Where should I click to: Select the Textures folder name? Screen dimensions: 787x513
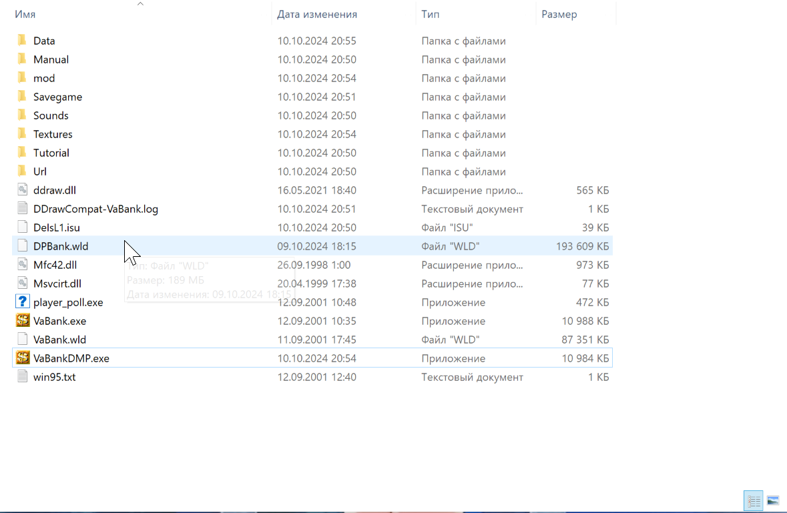coord(53,134)
